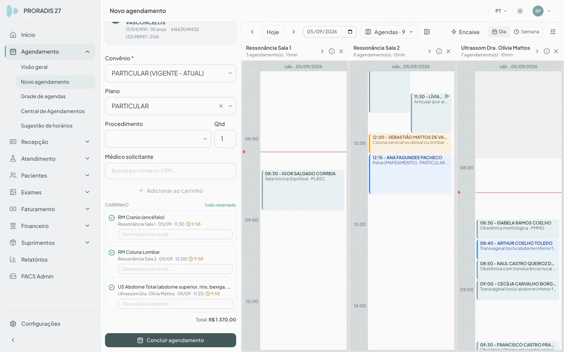Open the 08:30 Igor Salgado Correia appointment

click(x=303, y=190)
